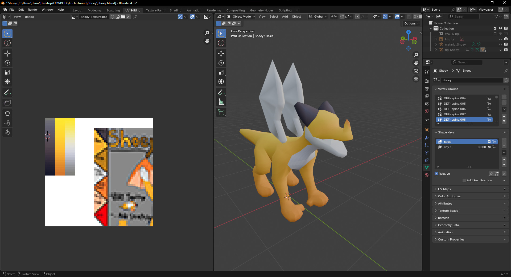Move the vertex group up with arrow button
511x277 pixels.
tap(504, 116)
